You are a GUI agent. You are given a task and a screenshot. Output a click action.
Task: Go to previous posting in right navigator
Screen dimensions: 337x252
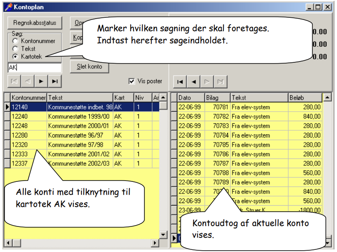pos(193,82)
